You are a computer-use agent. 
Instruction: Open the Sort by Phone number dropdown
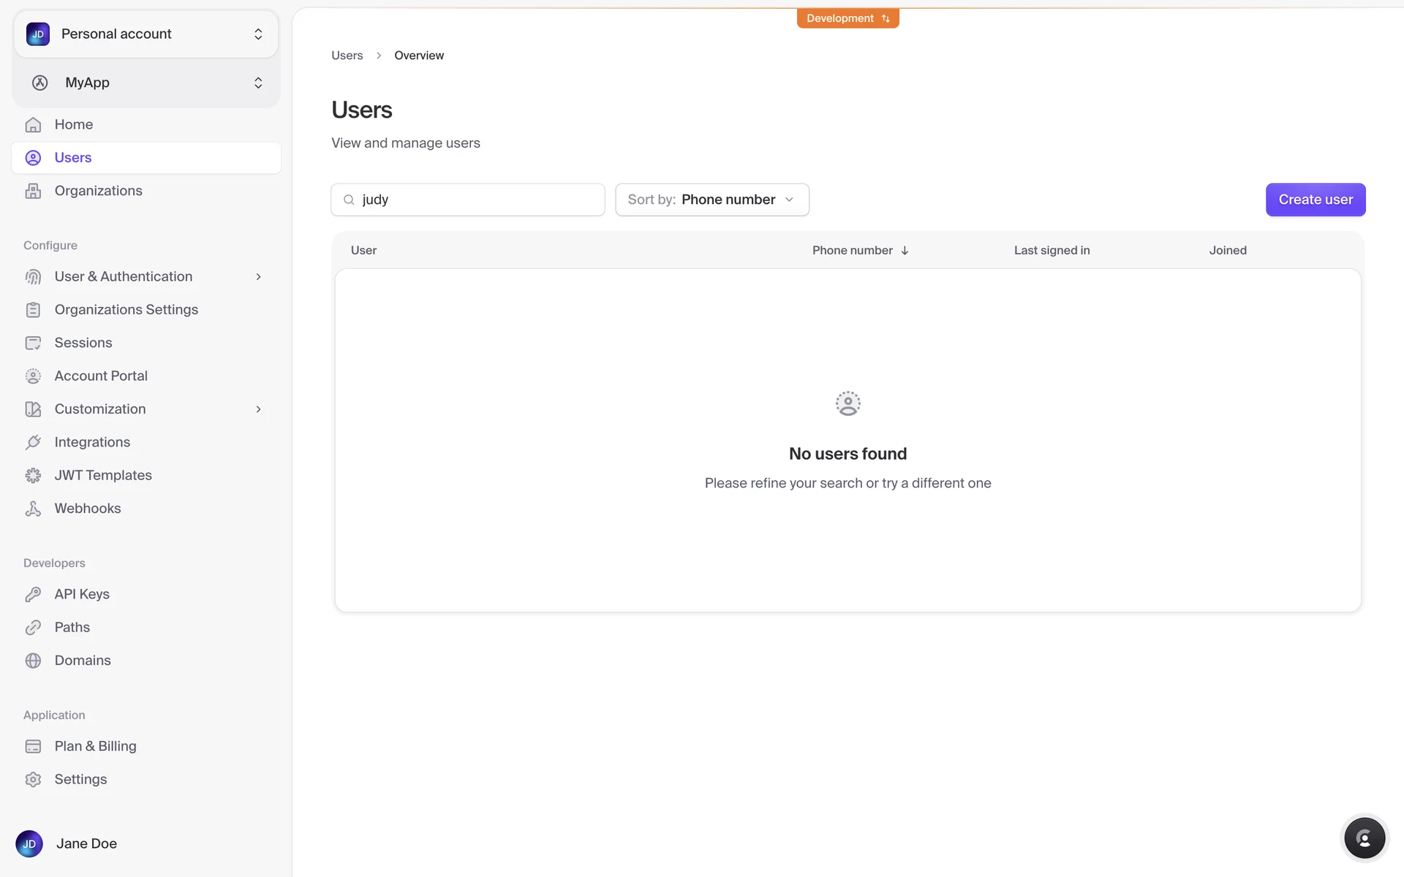click(712, 200)
